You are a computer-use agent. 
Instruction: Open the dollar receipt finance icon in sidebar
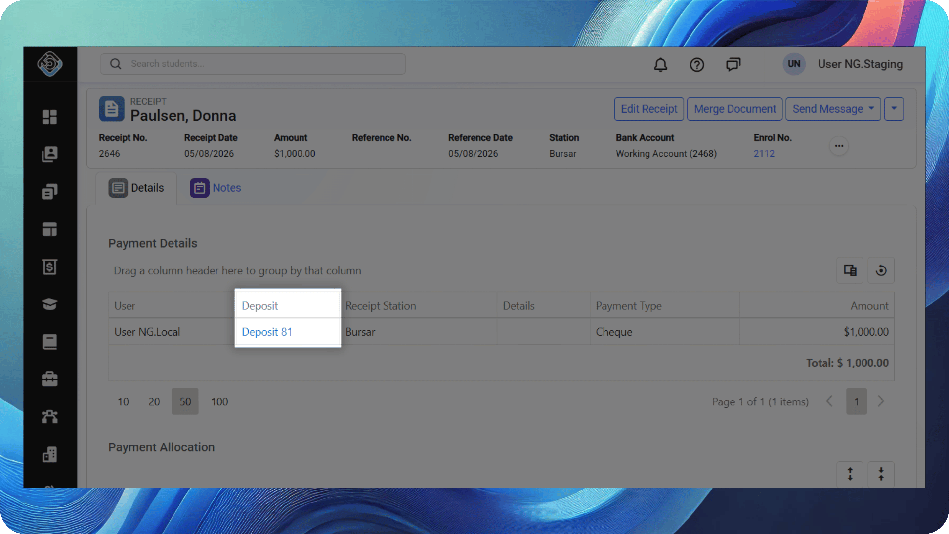click(50, 267)
